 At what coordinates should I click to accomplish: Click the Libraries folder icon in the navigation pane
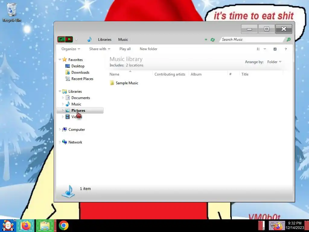(x=65, y=92)
